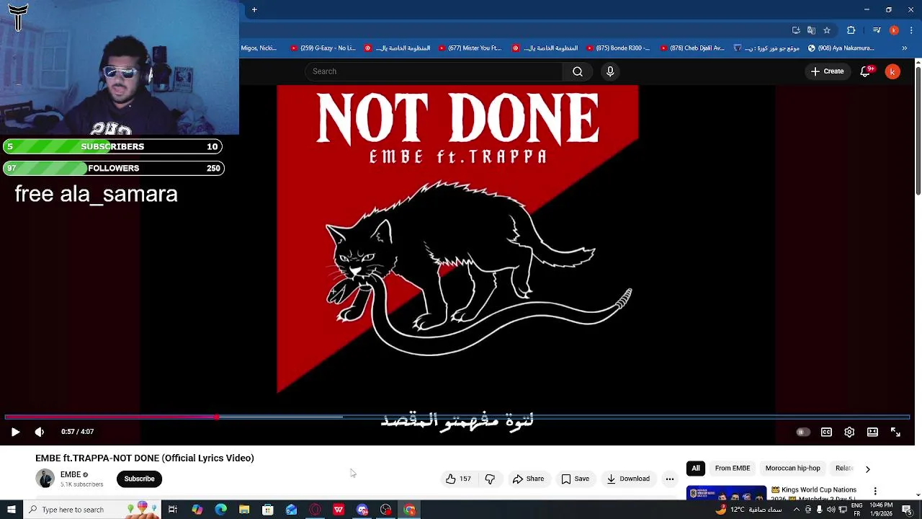Open the Kings World Cup Nations video thumbnail
This screenshot has width=922, height=519.
726,493
